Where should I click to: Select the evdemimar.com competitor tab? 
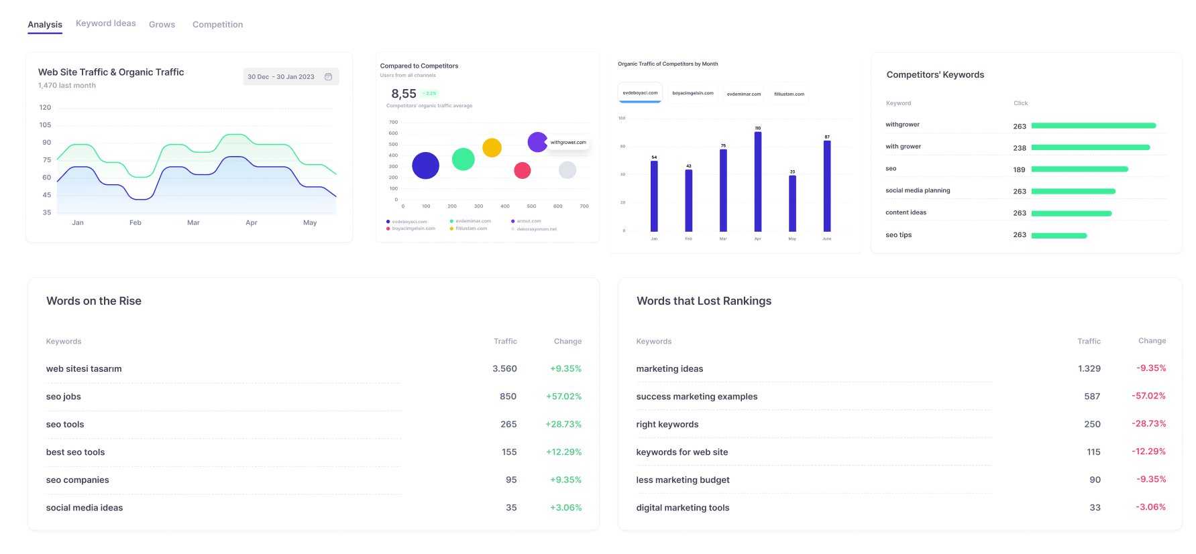(x=744, y=94)
